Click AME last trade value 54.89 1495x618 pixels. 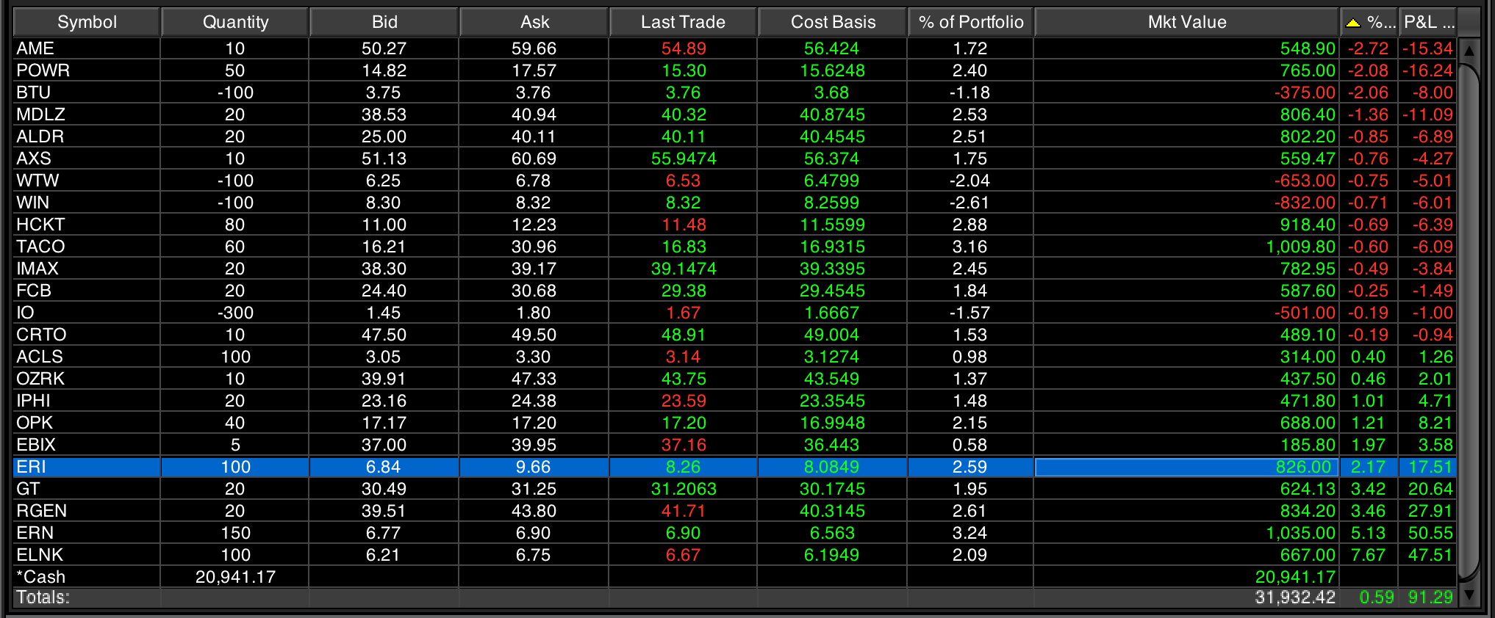click(684, 48)
